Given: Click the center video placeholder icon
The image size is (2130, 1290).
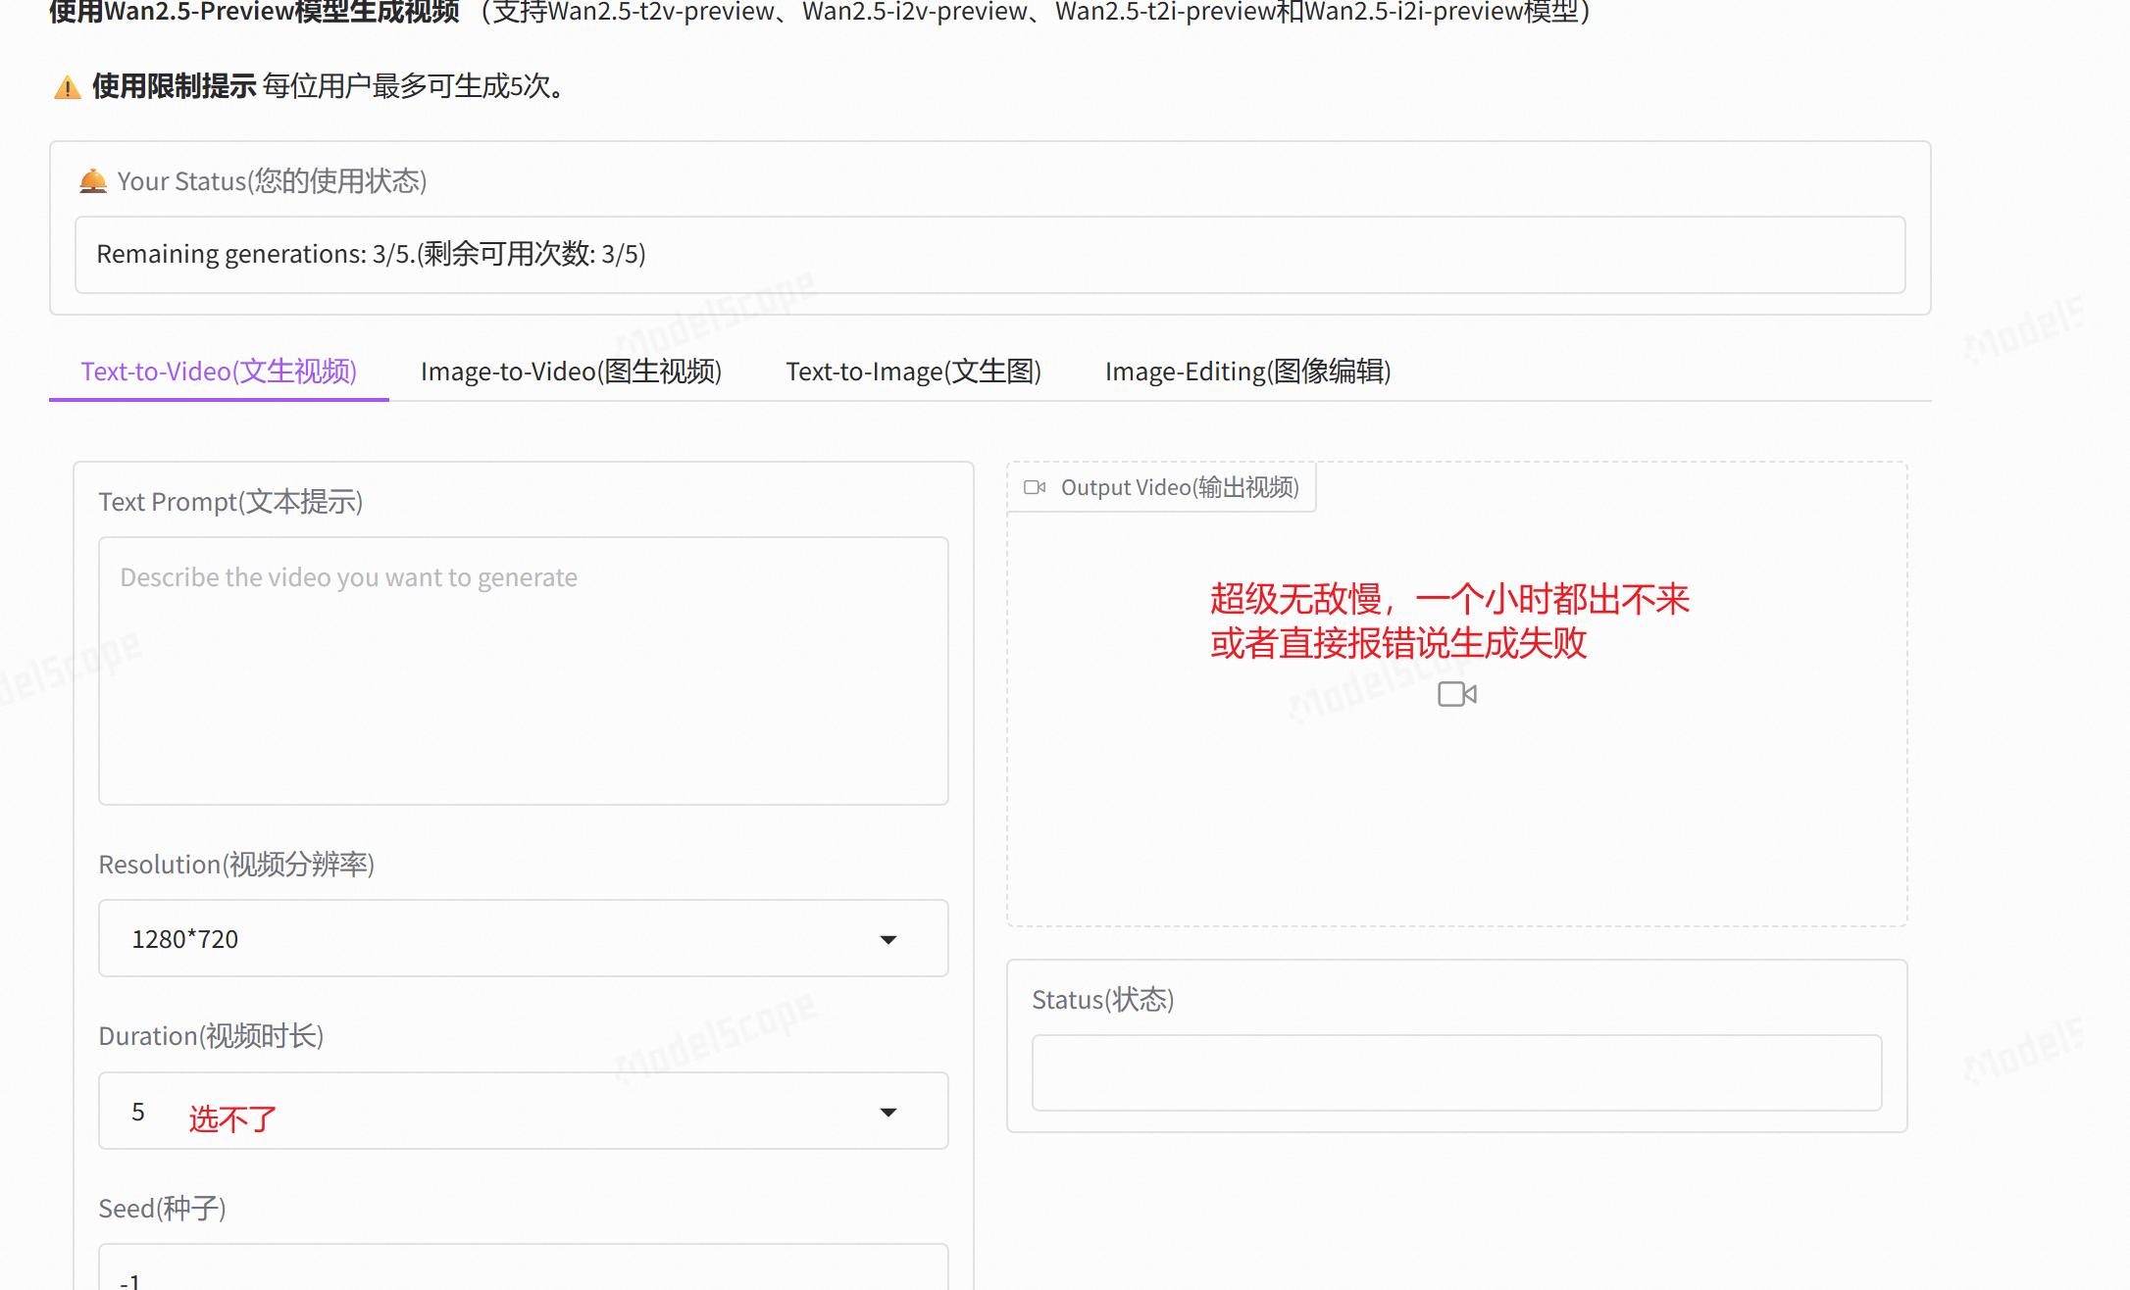Looking at the screenshot, I should [x=1457, y=694].
